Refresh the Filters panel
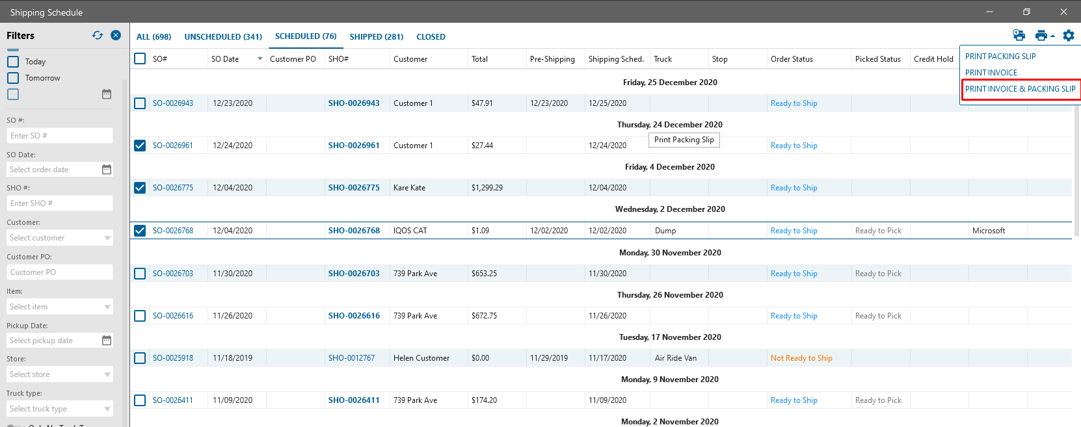The width and height of the screenshot is (1081, 427). point(98,36)
